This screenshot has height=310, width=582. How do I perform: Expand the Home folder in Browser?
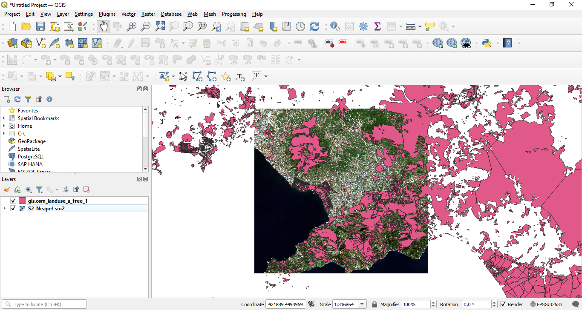4,126
